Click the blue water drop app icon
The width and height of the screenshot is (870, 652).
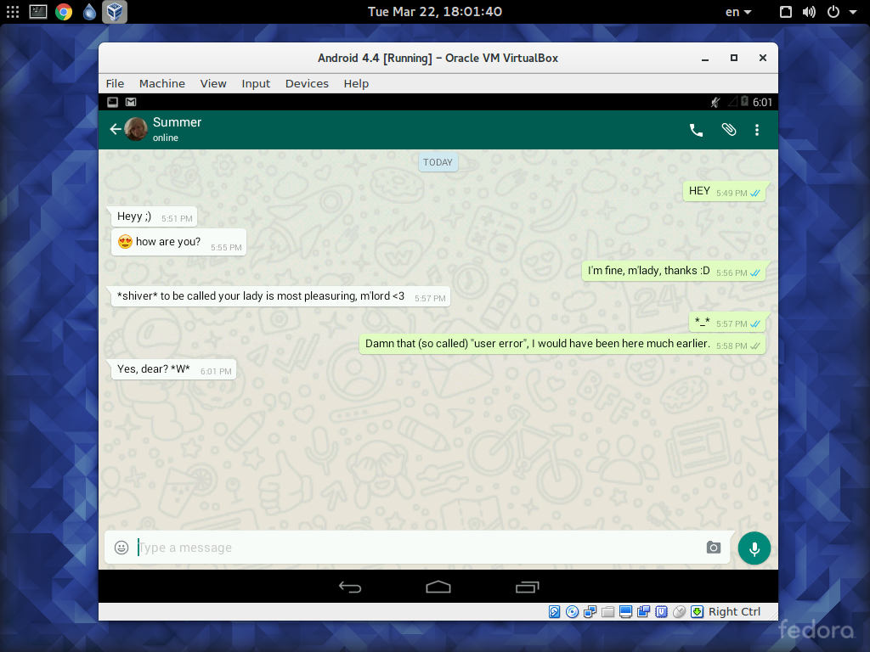pyautogui.click(x=89, y=12)
